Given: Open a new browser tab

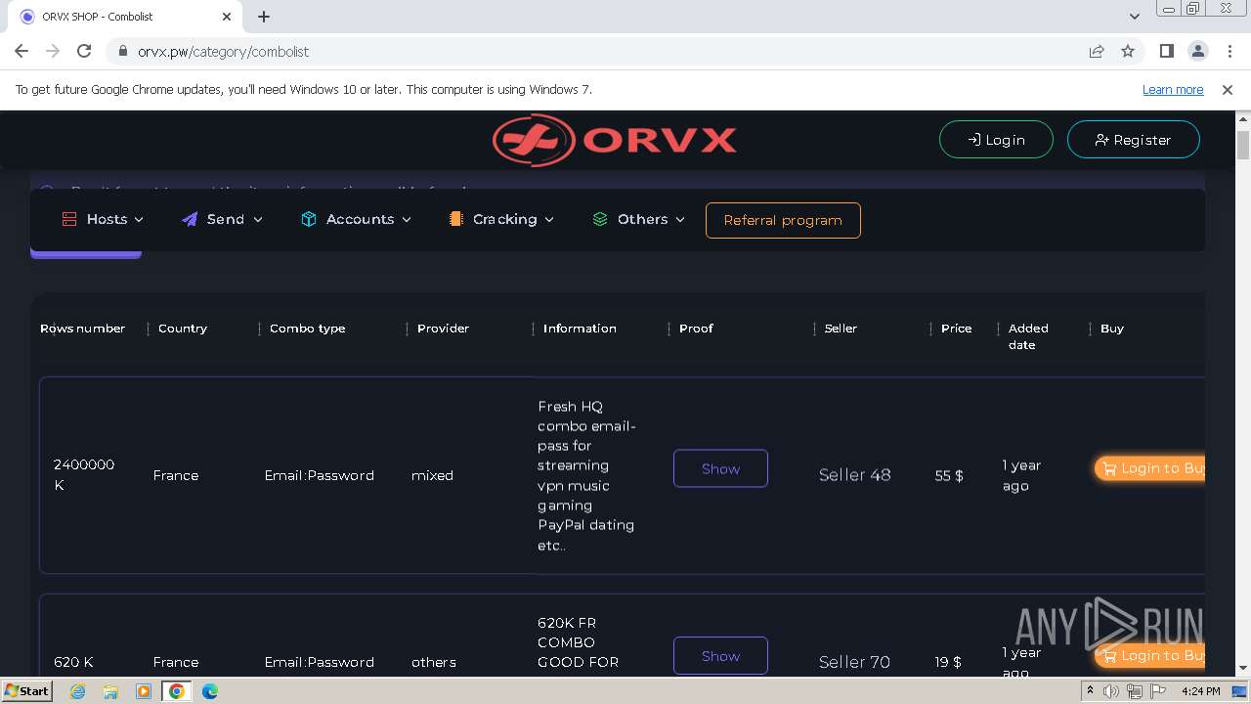Looking at the screenshot, I should (264, 17).
